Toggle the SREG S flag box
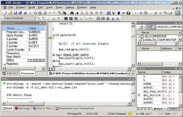Screen dimensions: 183x117 pos(39,60)
